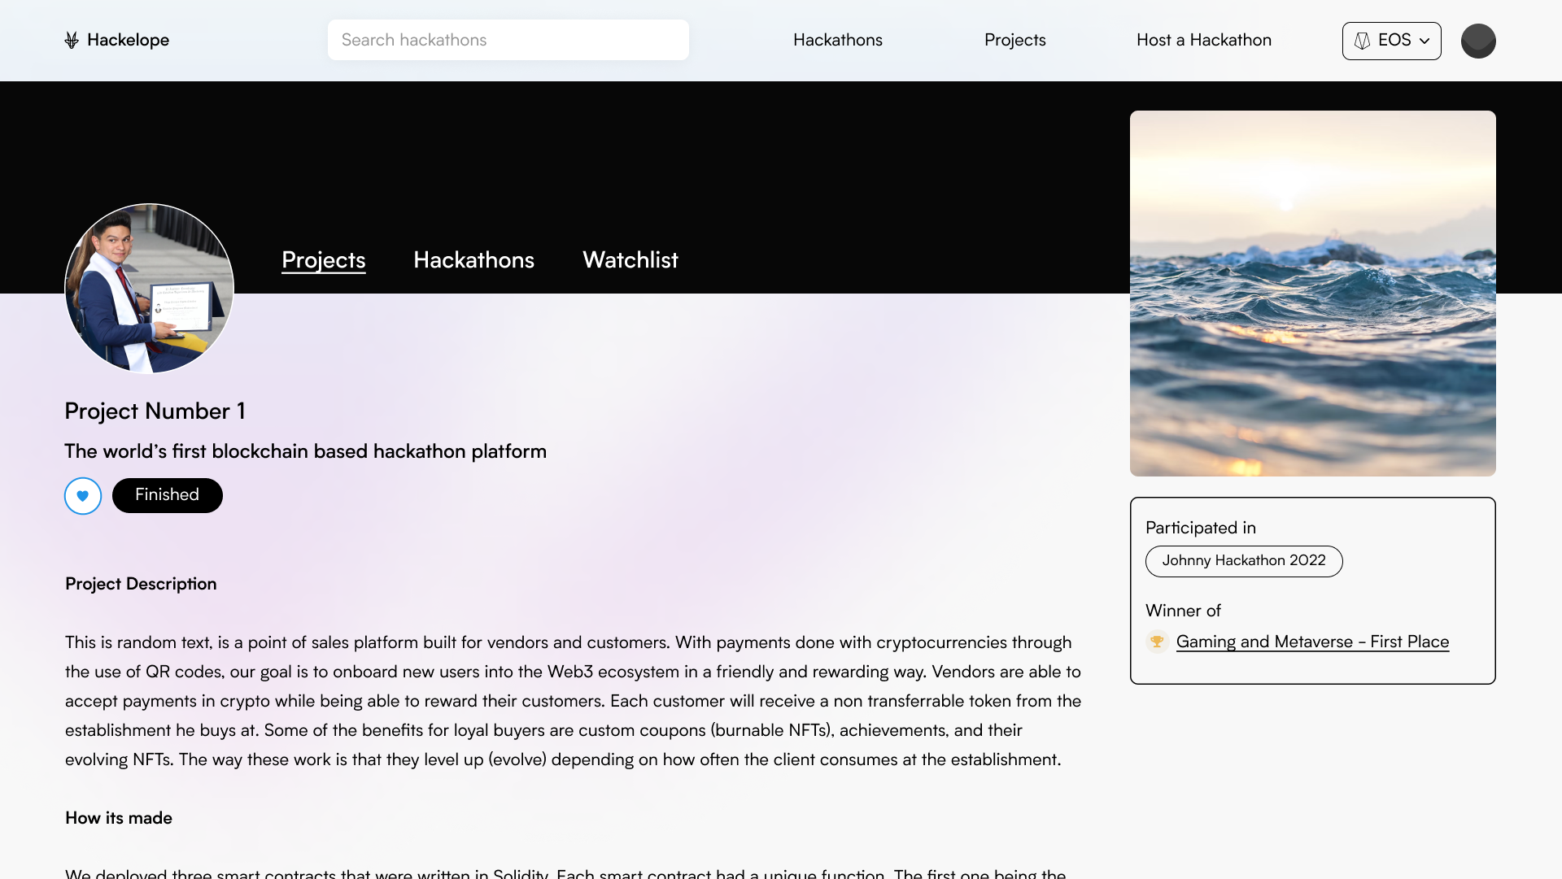Viewport: 1562px width, 879px height.
Task: Open Projects in top navigation
Action: [1014, 40]
